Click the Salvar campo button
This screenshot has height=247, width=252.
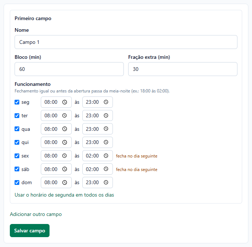click(x=29, y=231)
